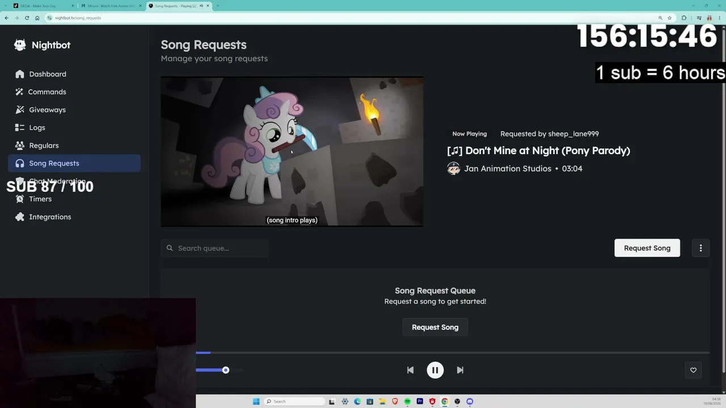Bookmark this page with the star icon
The width and height of the screenshot is (726, 408).
click(669, 18)
